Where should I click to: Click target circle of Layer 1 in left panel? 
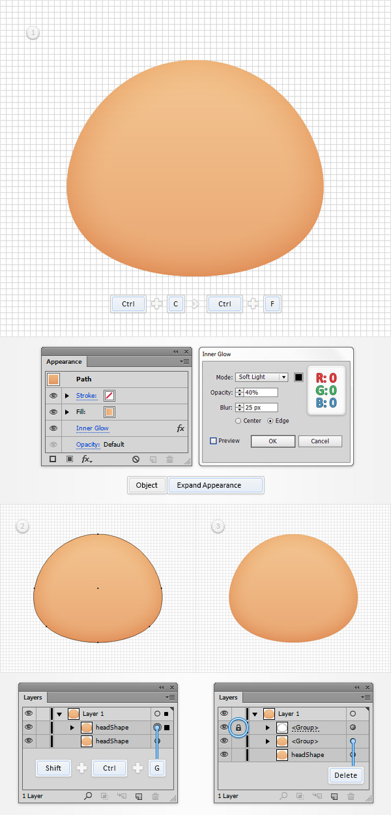(x=157, y=714)
